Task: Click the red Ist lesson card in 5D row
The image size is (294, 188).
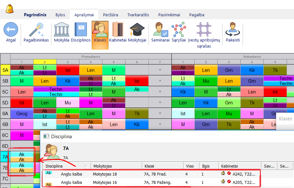Action: (22, 103)
